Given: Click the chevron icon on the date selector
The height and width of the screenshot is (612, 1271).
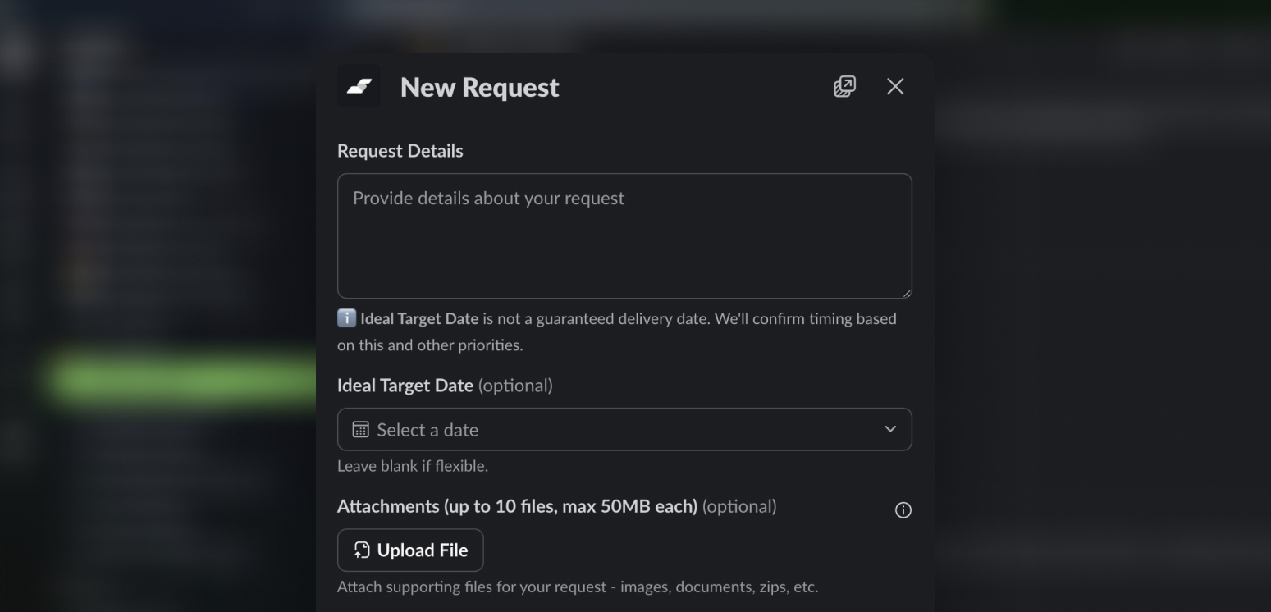Looking at the screenshot, I should click(x=889, y=428).
